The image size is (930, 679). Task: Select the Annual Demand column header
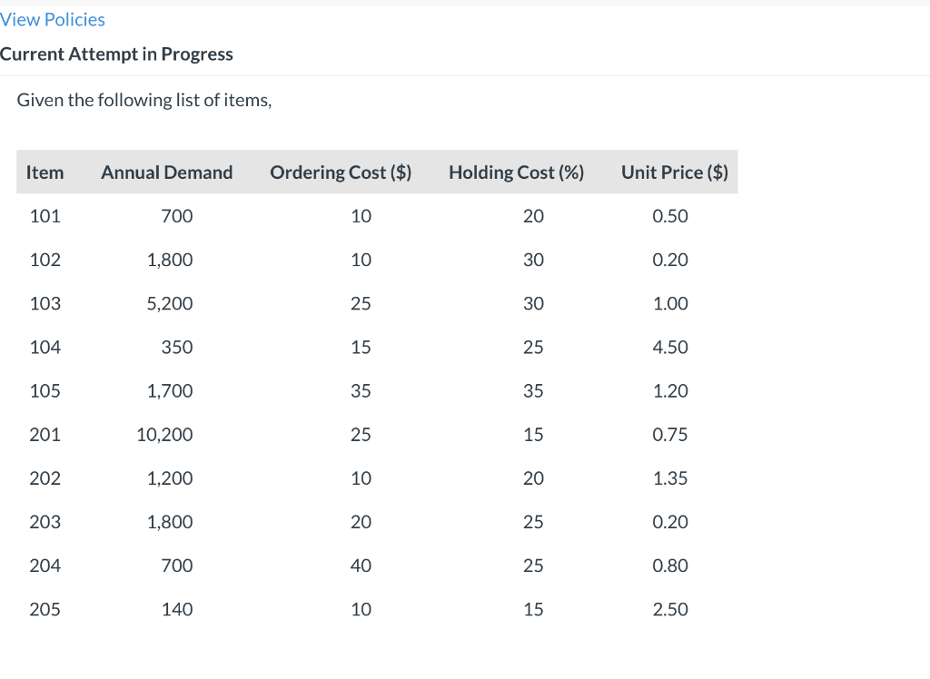point(166,172)
